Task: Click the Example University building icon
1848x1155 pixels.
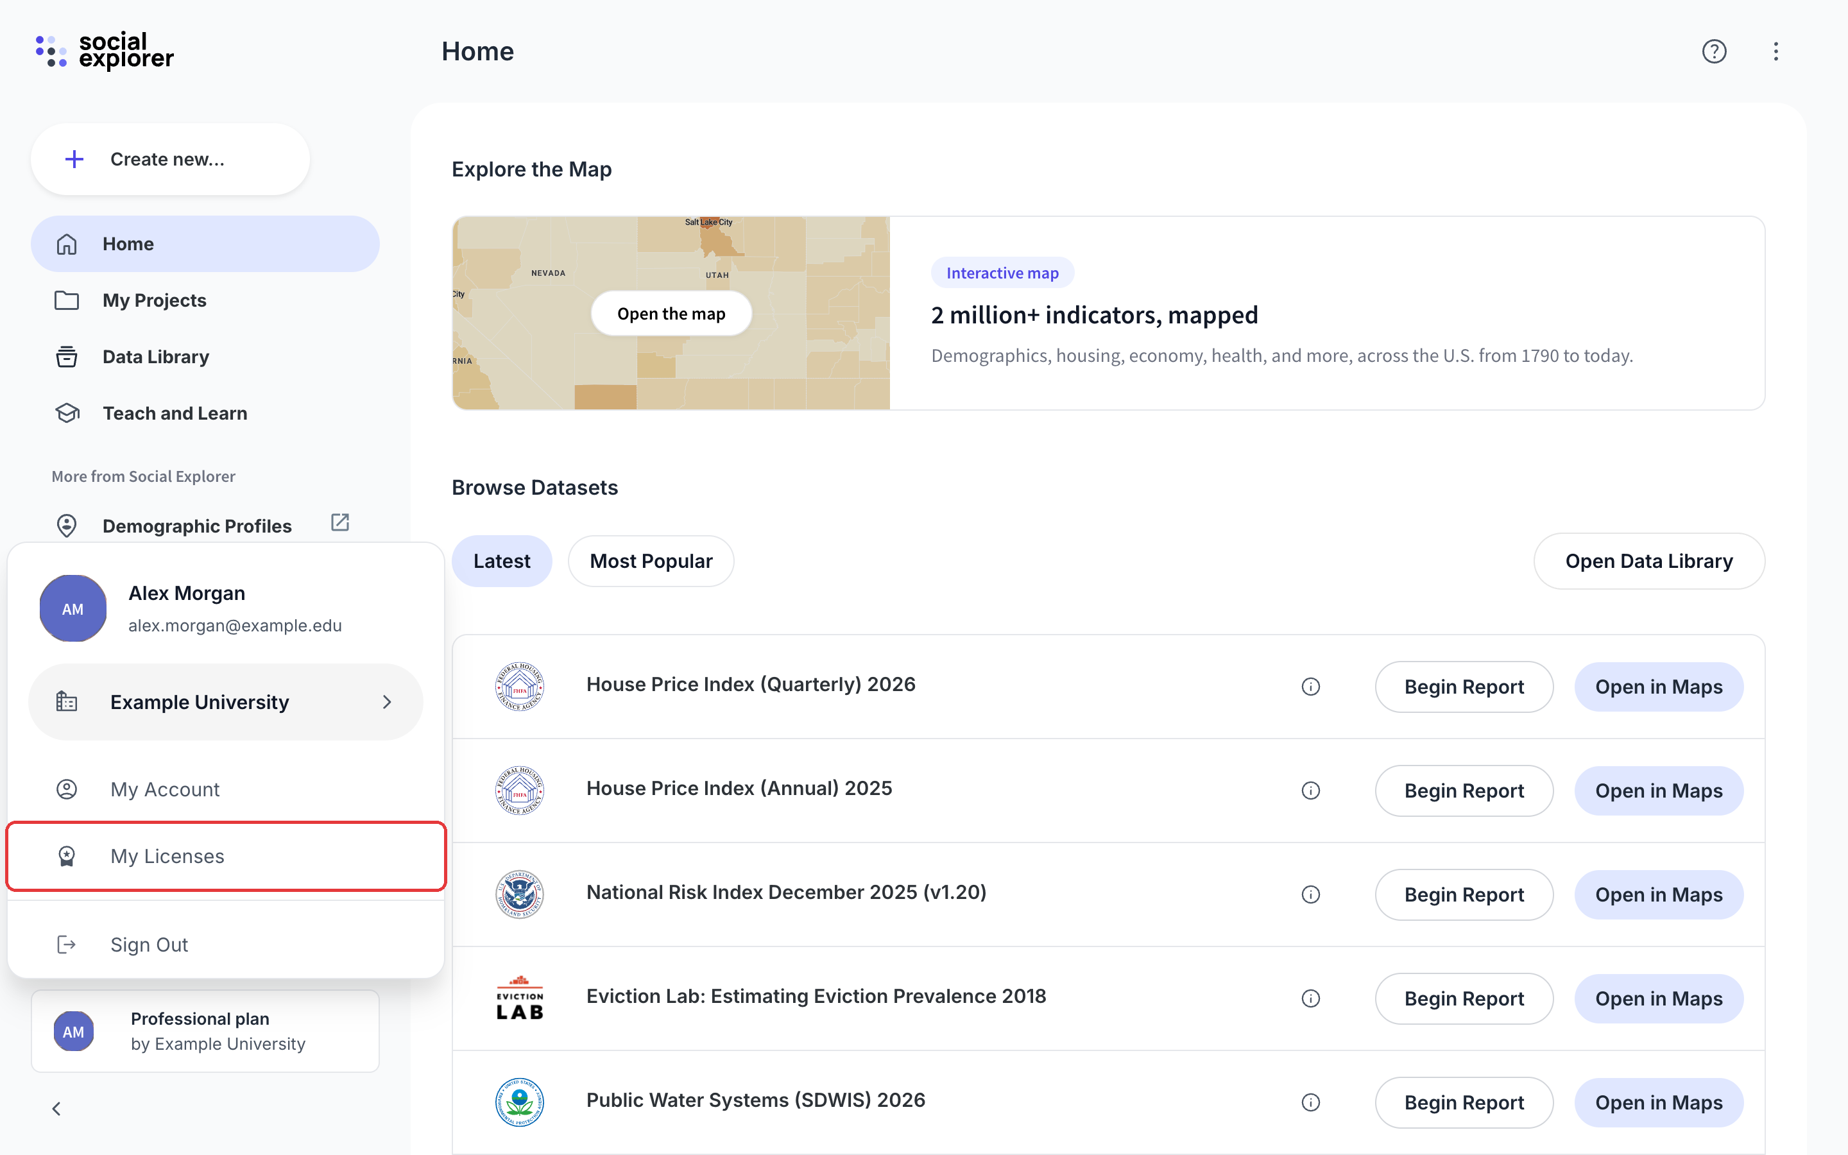Action: [x=67, y=701]
